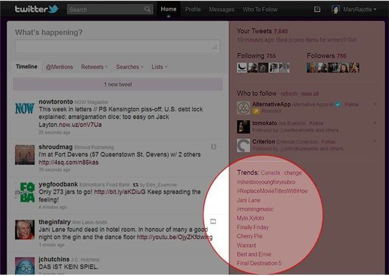
Task: Open the Bert and Ernie trend
Action: pyautogui.click(x=254, y=255)
